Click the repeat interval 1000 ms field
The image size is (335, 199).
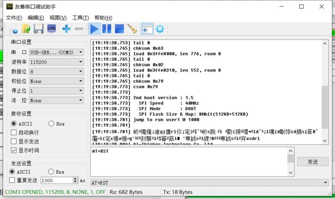click(57, 180)
